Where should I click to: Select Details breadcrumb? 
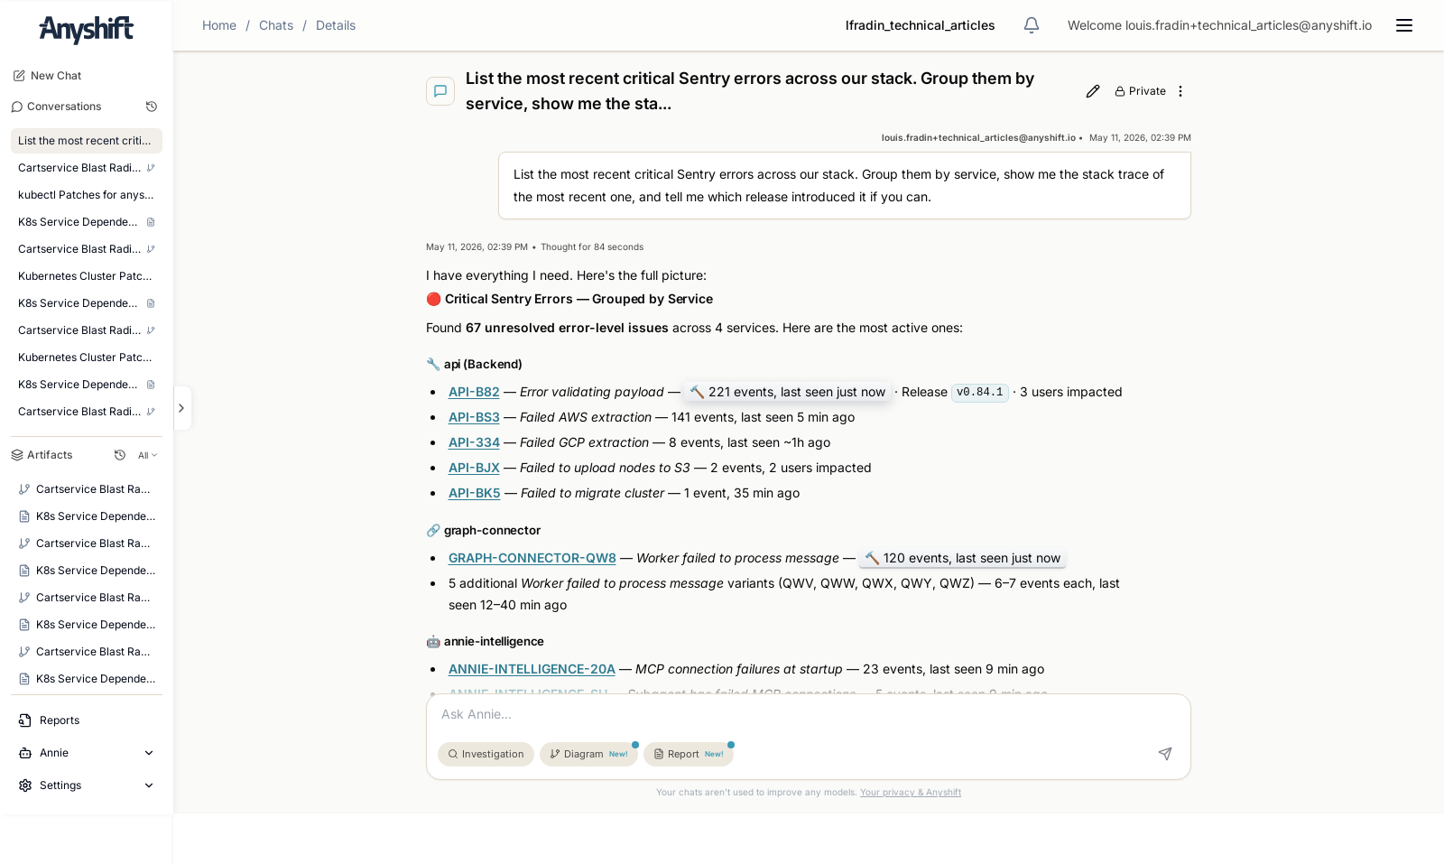(x=336, y=25)
